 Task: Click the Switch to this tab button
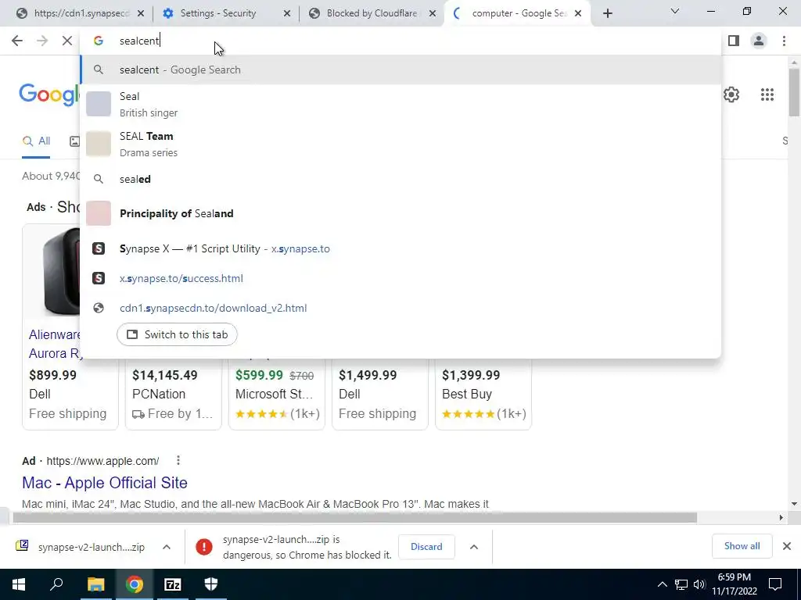point(177,334)
